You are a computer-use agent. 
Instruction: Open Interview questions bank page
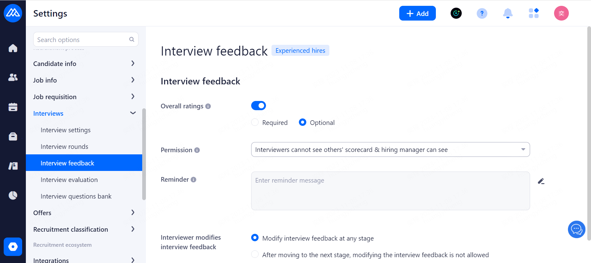click(76, 196)
